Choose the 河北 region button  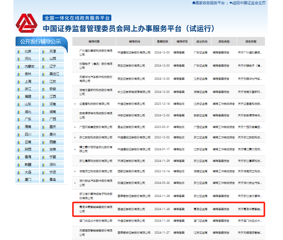(x=27, y=59)
